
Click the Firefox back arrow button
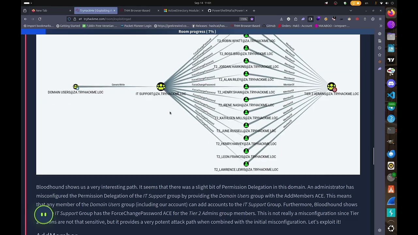pyautogui.click(x=25, y=19)
